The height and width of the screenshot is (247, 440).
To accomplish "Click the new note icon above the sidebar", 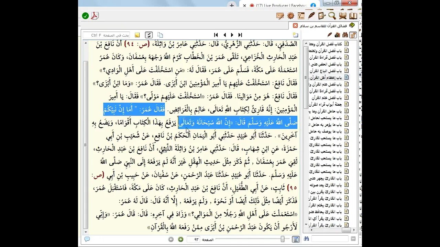I will click(x=295, y=35).
